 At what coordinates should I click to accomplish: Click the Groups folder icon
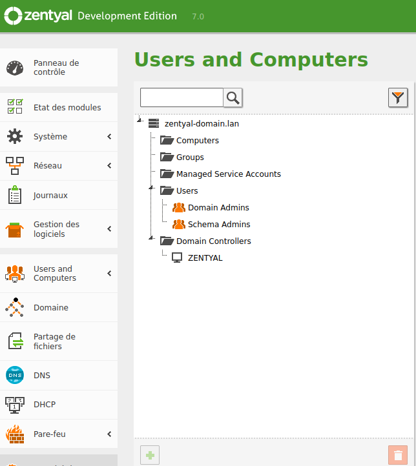click(x=167, y=157)
